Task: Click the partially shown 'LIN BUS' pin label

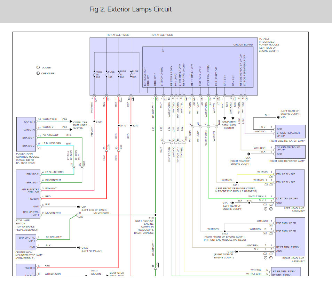Action: click(x=30, y=275)
